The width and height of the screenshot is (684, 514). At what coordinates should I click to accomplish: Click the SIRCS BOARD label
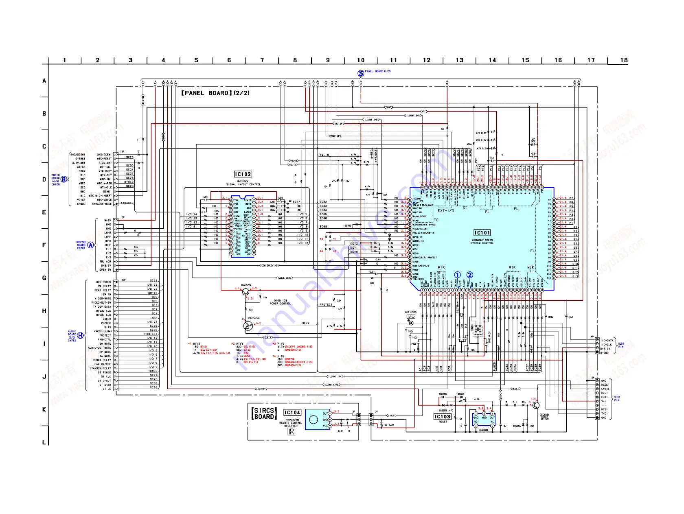[264, 413]
